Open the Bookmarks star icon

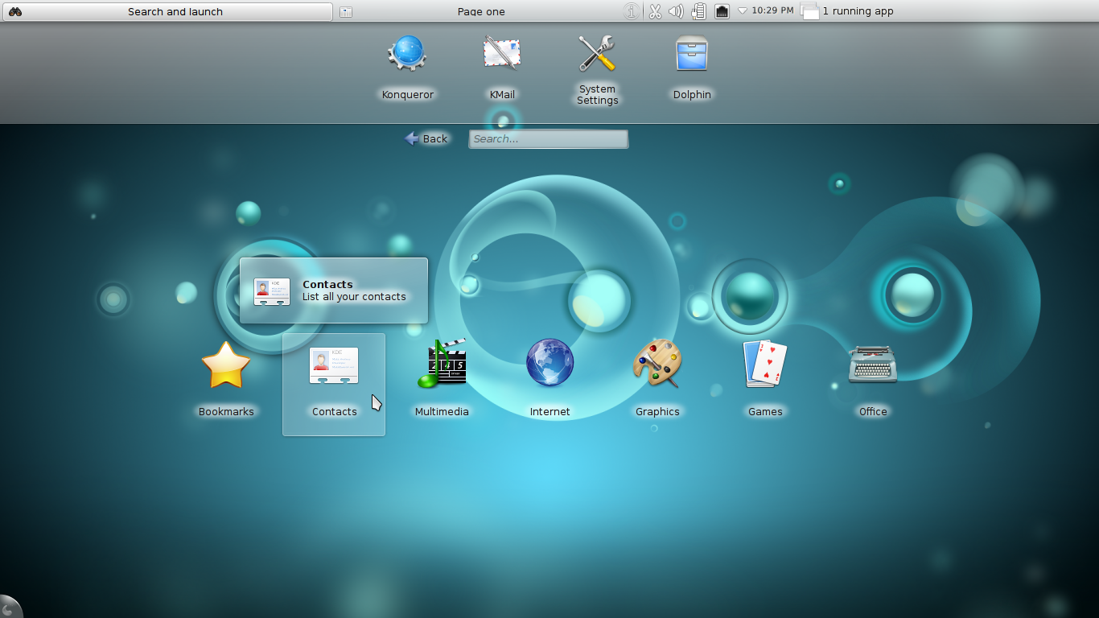click(x=226, y=366)
